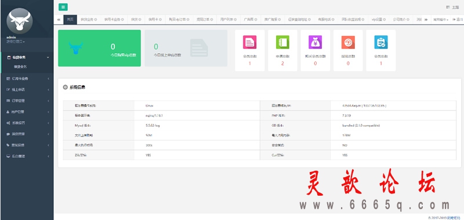Click the tag icon beside 意见反馈
Viewport: 464px width, 220px height.
[x=8, y=145]
